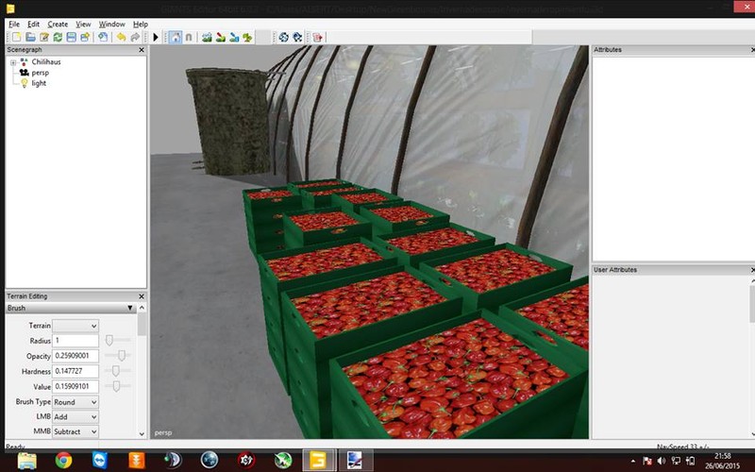This screenshot has width=755, height=472.
Task: Open the LMB Add dropdown
Action: click(75, 416)
